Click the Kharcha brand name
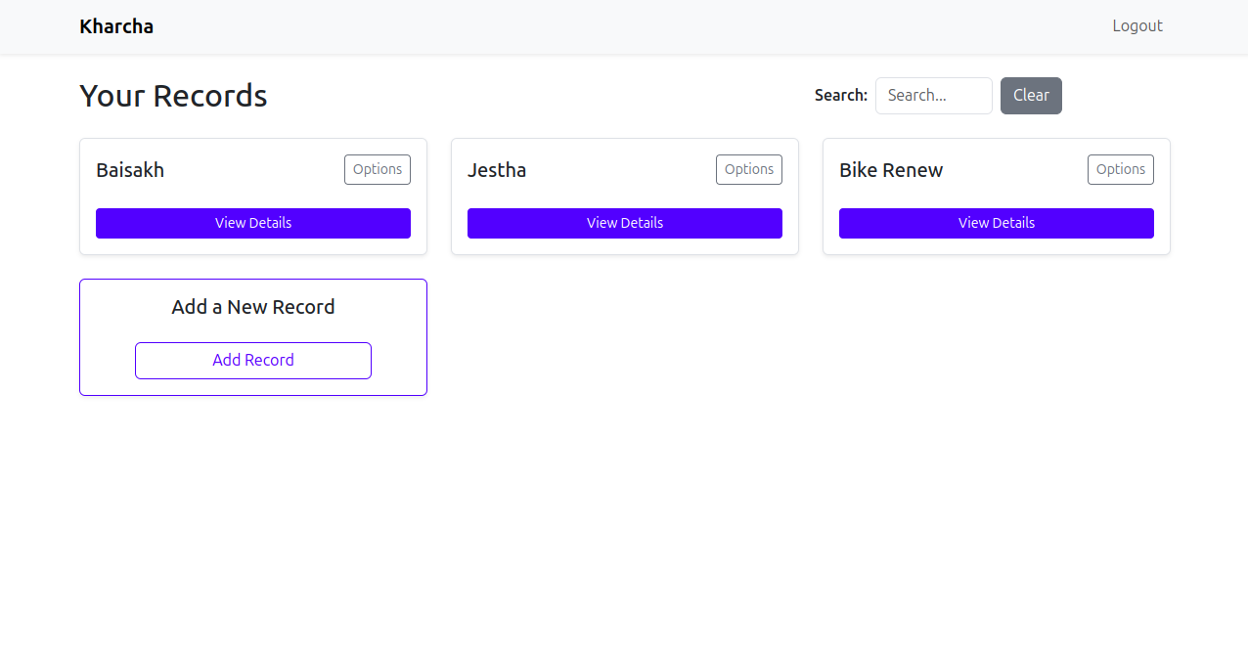 pyautogui.click(x=116, y=25)
